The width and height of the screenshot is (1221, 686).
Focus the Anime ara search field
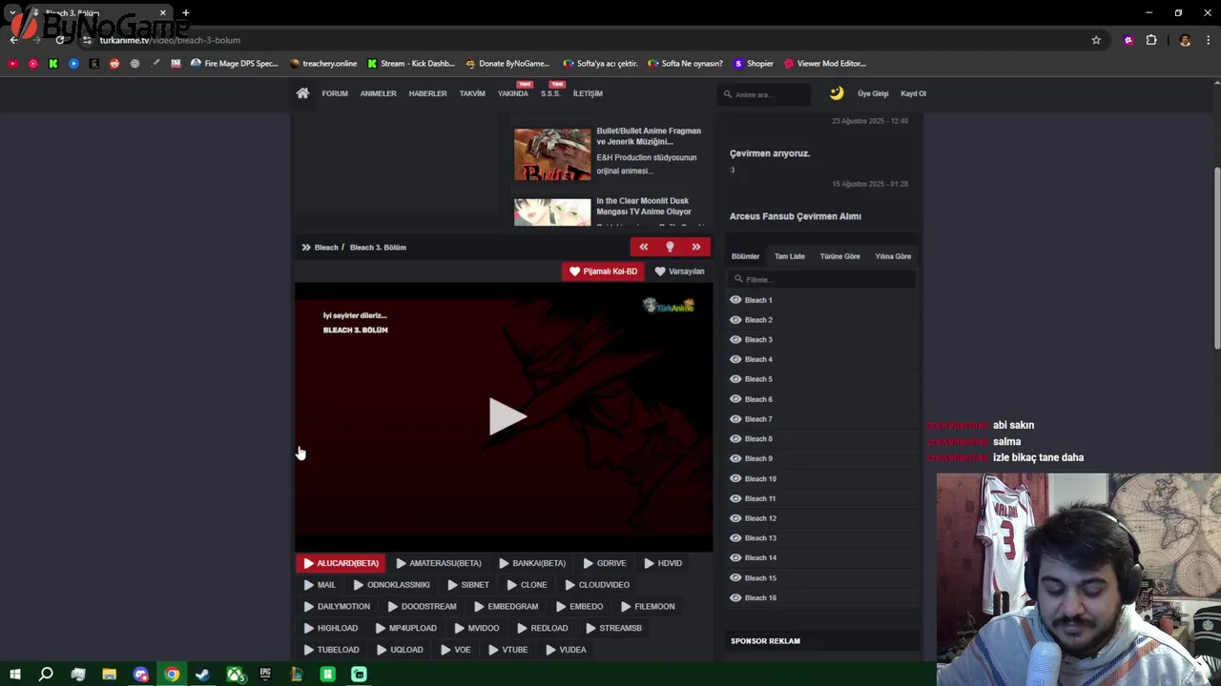tap(764, 94)
